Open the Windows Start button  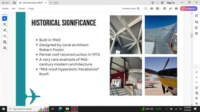(3, 109)
